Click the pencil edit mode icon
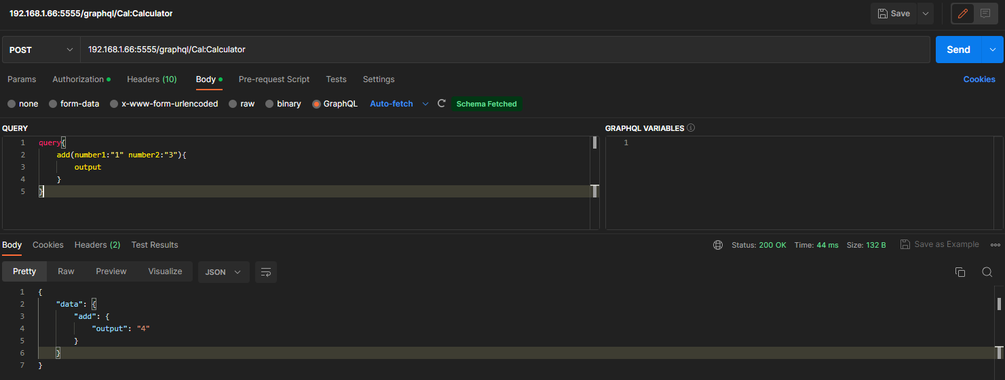The width and height of the screenshot is (1005, 380). click(x=963, y=14)
